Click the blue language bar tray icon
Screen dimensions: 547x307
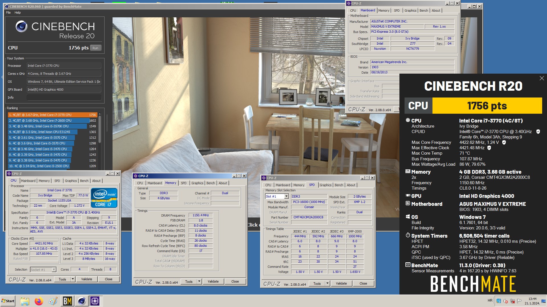click(x=499, y=301)
